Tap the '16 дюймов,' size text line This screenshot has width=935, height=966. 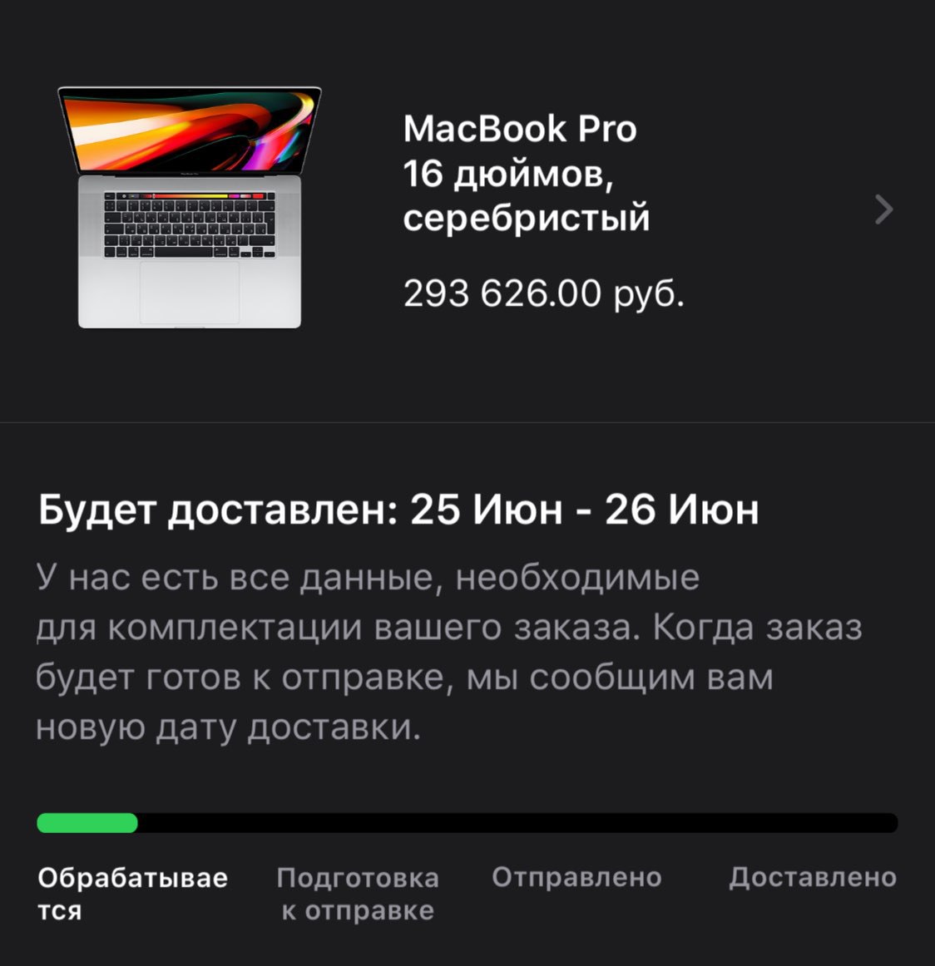pos(509,174)
